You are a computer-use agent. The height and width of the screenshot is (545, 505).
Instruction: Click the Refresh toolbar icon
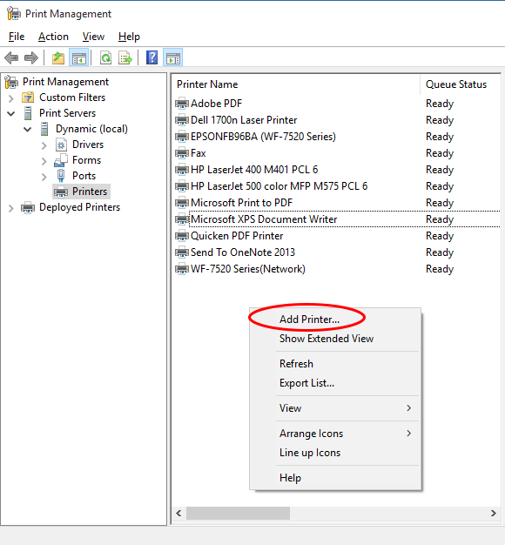[105, 57]
